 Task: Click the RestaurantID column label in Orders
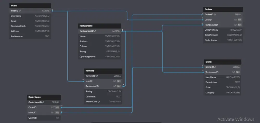211,25
